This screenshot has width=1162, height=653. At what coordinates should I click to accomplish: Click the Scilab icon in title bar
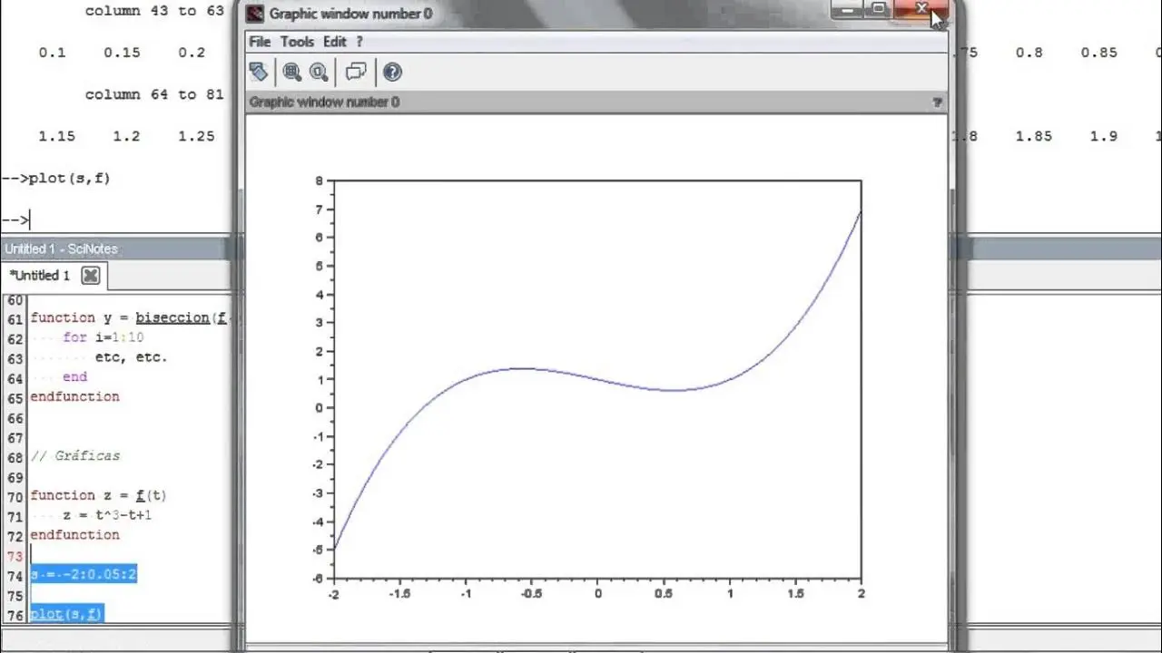[256, 14]
